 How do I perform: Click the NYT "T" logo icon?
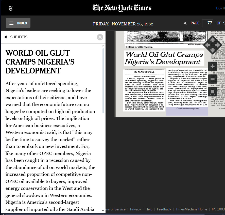click(x=11, y=8)
